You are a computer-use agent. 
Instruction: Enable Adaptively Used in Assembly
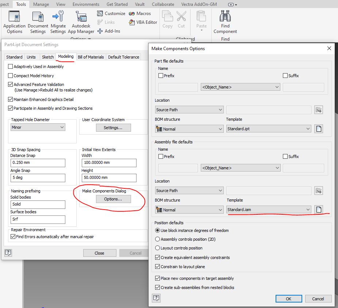tap(10, 67)
